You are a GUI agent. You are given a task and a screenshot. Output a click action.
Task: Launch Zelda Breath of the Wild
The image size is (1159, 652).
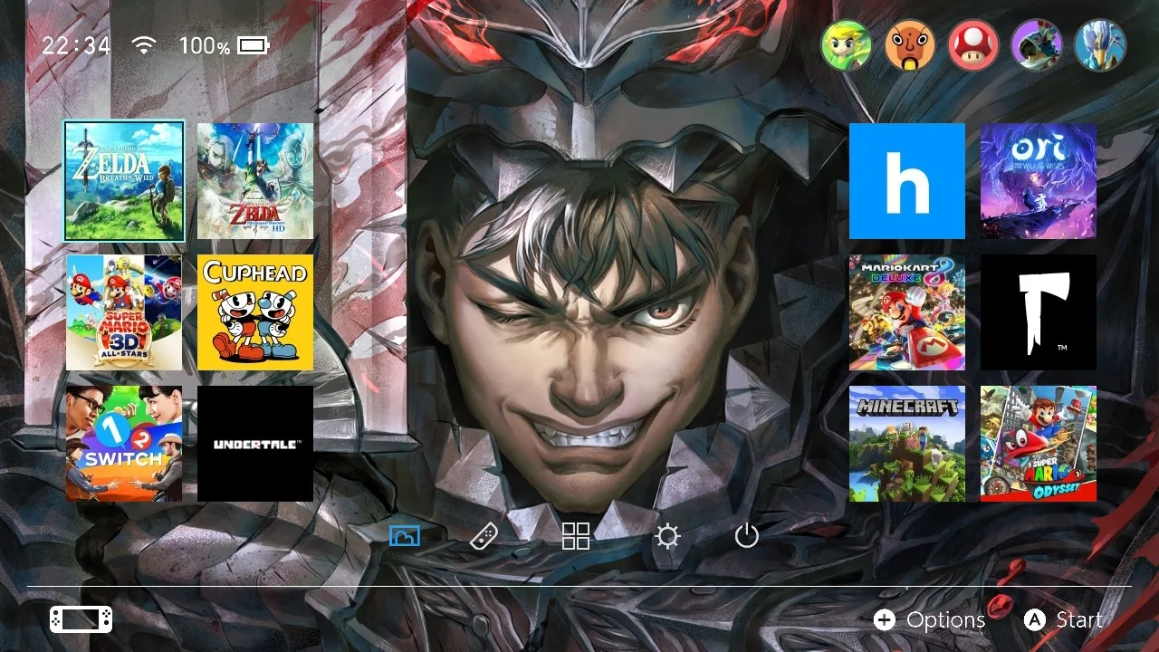point(124,181)
